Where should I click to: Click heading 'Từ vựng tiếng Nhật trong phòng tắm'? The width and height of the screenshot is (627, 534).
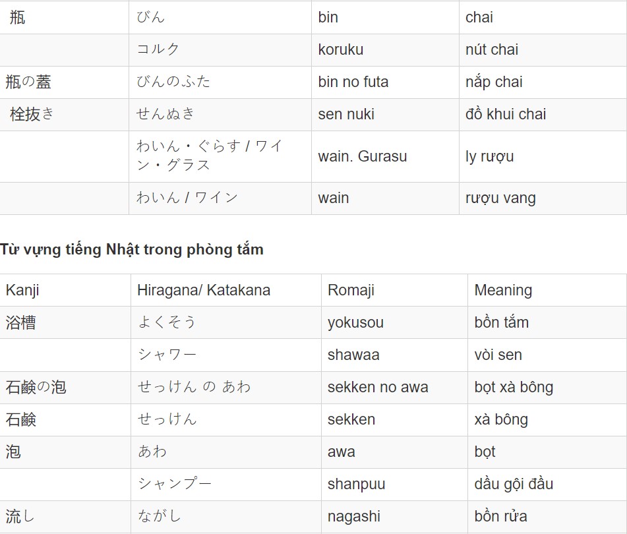(x=132, y=250)
